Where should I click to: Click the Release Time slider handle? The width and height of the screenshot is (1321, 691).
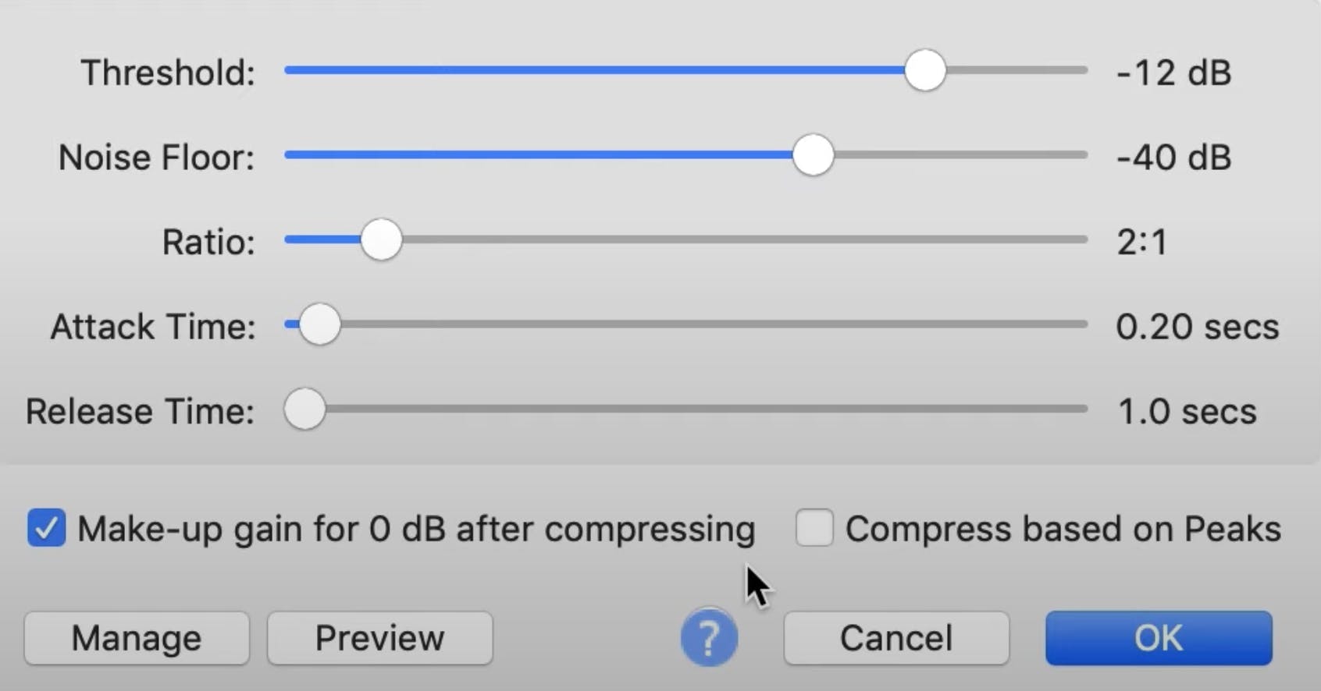[304, 408]
